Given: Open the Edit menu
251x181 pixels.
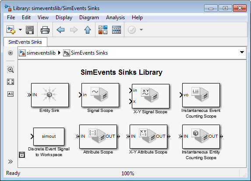Looking at the screenshot, I should pyautogui.click(x=26, y=17).
